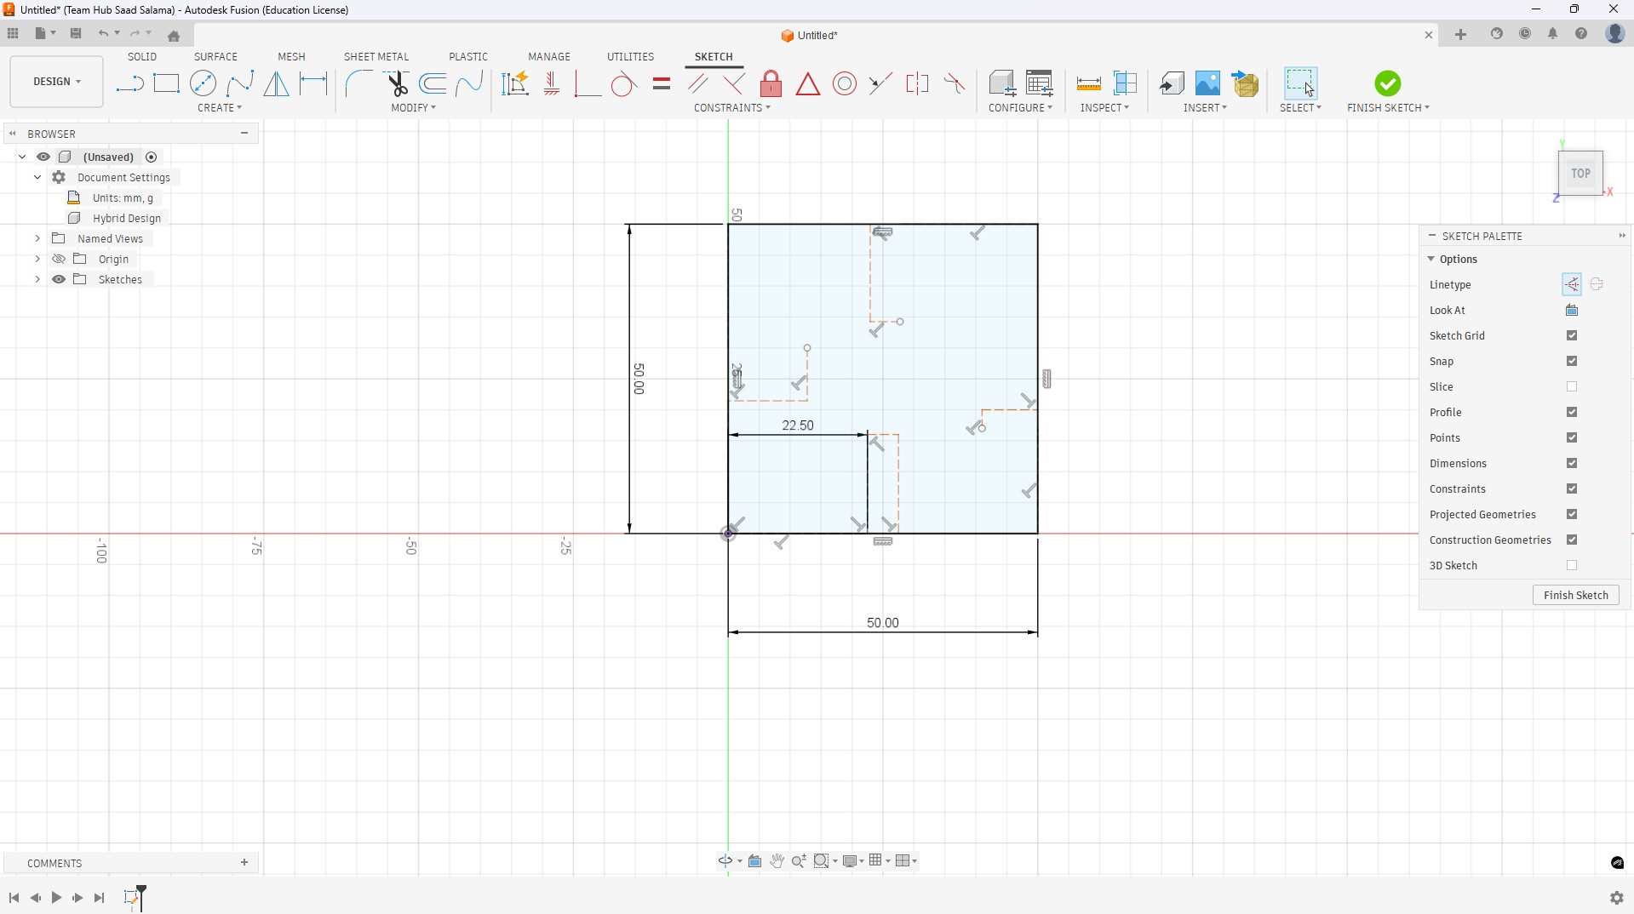
Task: Open the Measure tool in Inspect
Action: click(1088, 83)
